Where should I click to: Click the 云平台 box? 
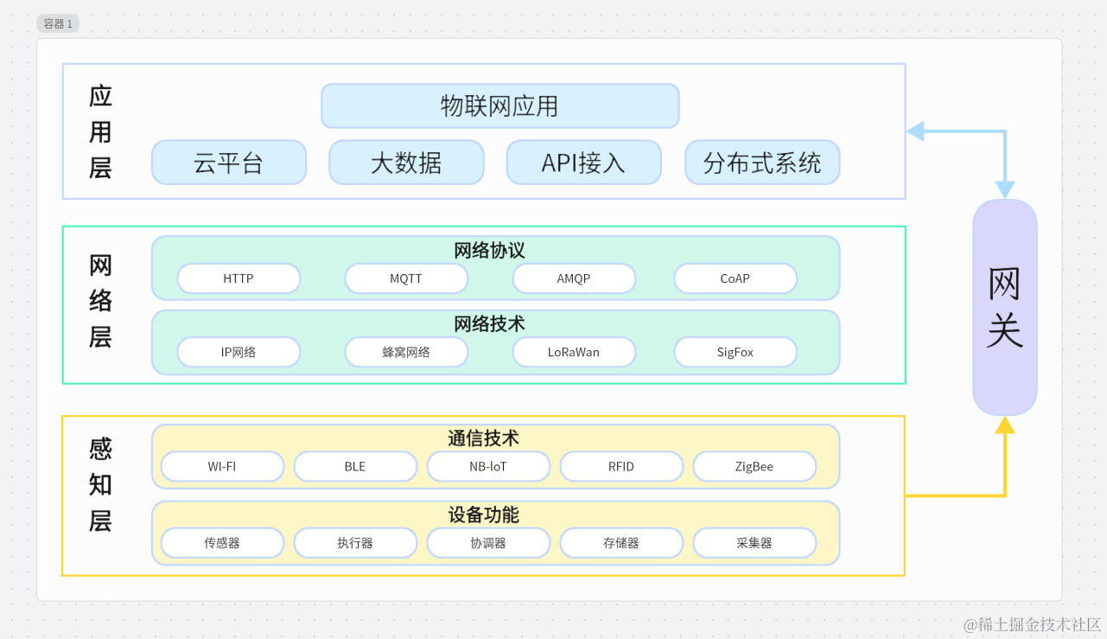[x=229, y=163]
